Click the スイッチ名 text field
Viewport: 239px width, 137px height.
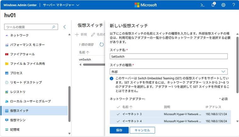pyautogui.click(x=169, y=56)
